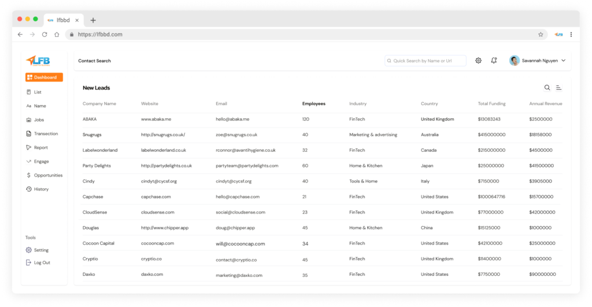Click will@cocooncap.com email
This screenshot has height=307, width=592.
240,244
